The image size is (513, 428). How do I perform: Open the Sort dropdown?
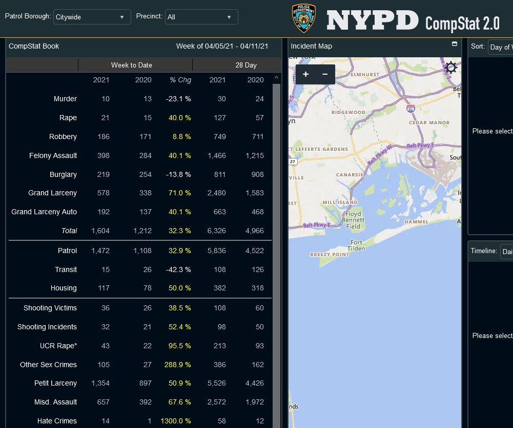[500, 47]
